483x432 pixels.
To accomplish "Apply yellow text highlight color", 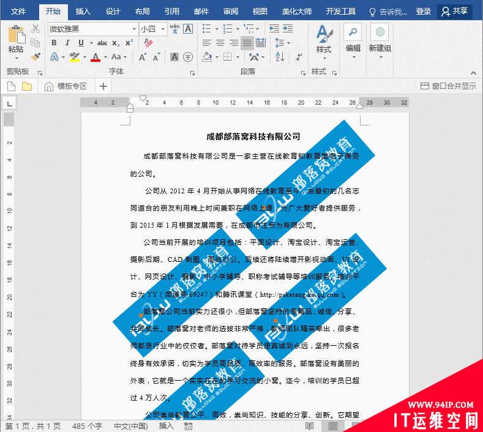I will pos(74,57).
